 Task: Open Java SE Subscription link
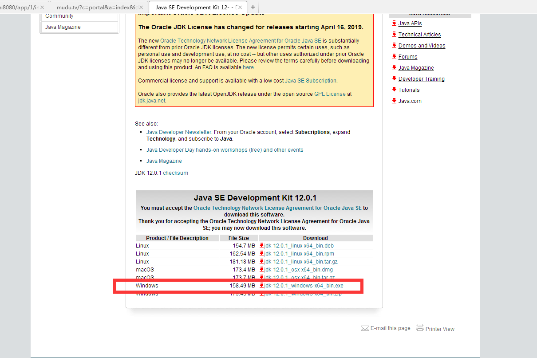[x=311, y=81]
